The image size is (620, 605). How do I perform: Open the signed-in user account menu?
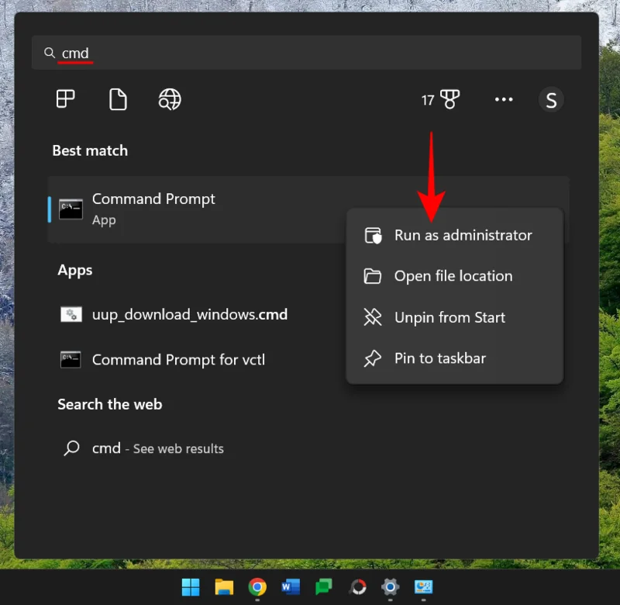tap(551, 99)
